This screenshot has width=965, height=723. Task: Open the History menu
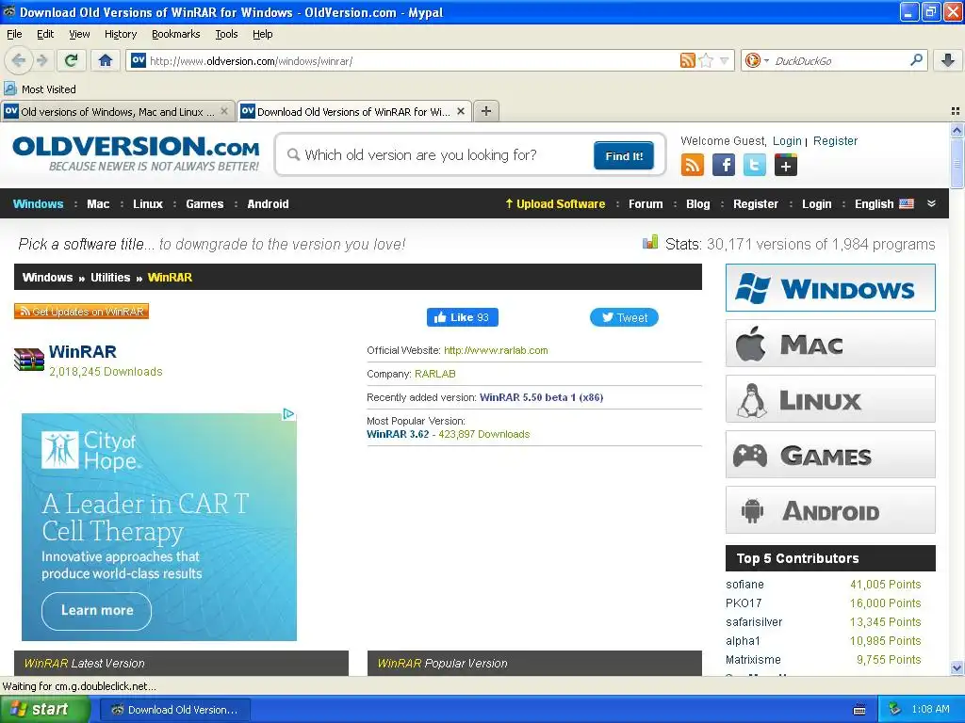click(x=121, y=34)
